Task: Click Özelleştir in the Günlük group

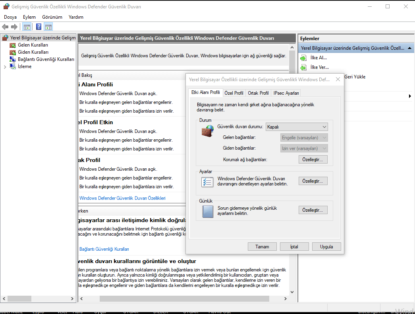Action: point(313,210)
